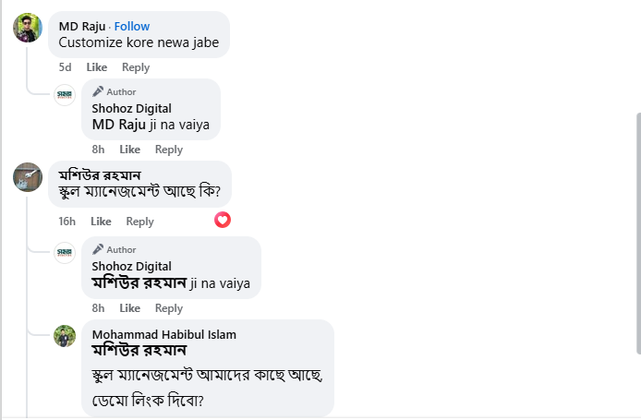Open মশিউর রহমান's profile picture
This screenshot has width=641, height=420.
pyautogui.click(x=28, y=176)
